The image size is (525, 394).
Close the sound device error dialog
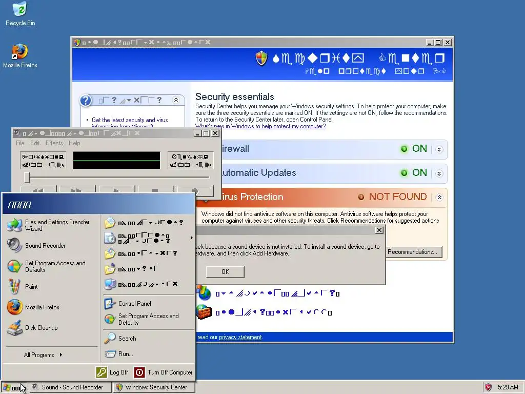pos(379,230)
